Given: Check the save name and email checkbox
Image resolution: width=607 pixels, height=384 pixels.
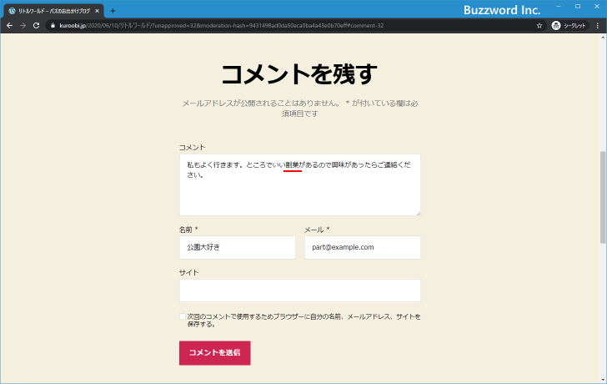Looking at the screenshot, I should [183, 316].
